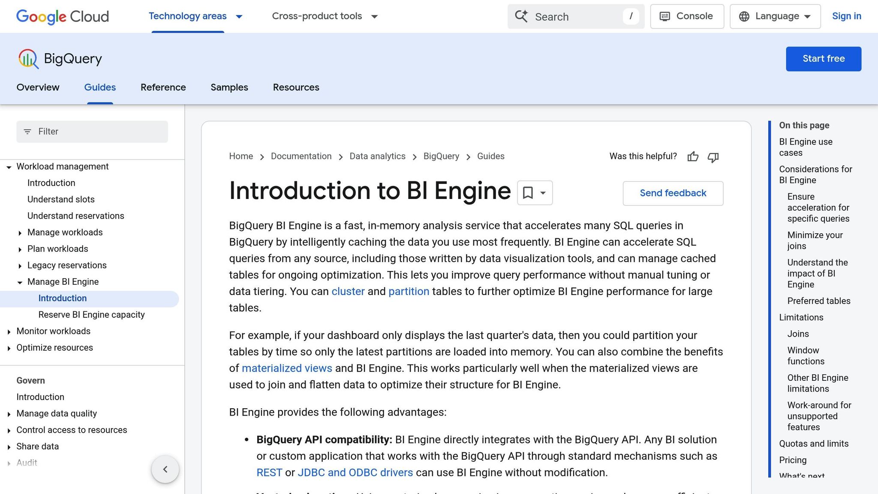Open the Samples tab
Viewport: 878px width, 494px height.
click(x=229, y=87)
